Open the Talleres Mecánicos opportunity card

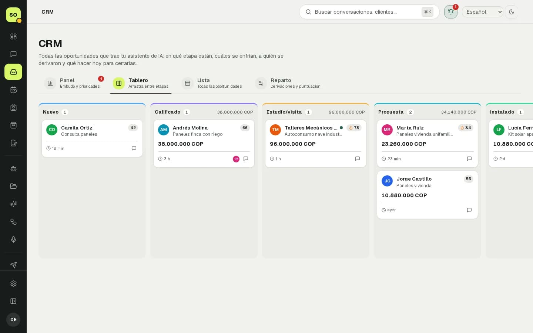point(316,144)
